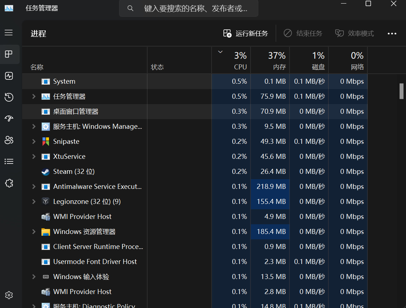The image size is (406, 308).
Task: Open the hamburger navigation menu
Action: coord(9,33)
